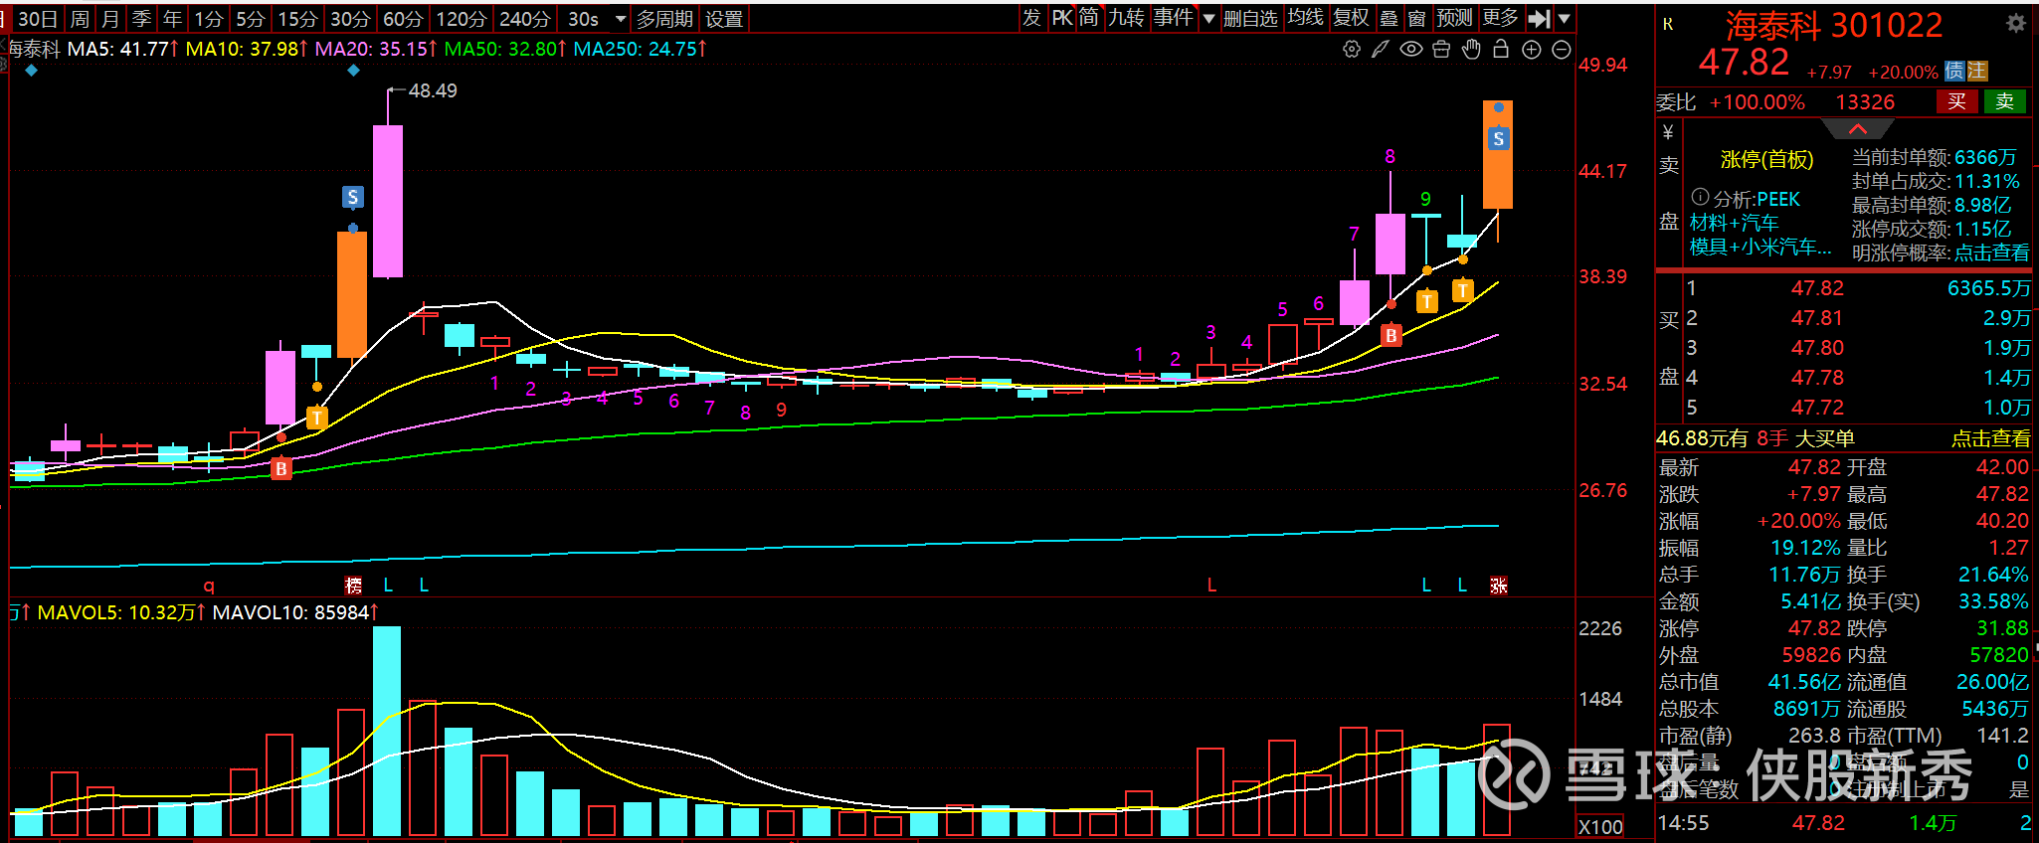Click the 发 post button
Viewport: 2039px width, 843px height.
[1032, 18]
